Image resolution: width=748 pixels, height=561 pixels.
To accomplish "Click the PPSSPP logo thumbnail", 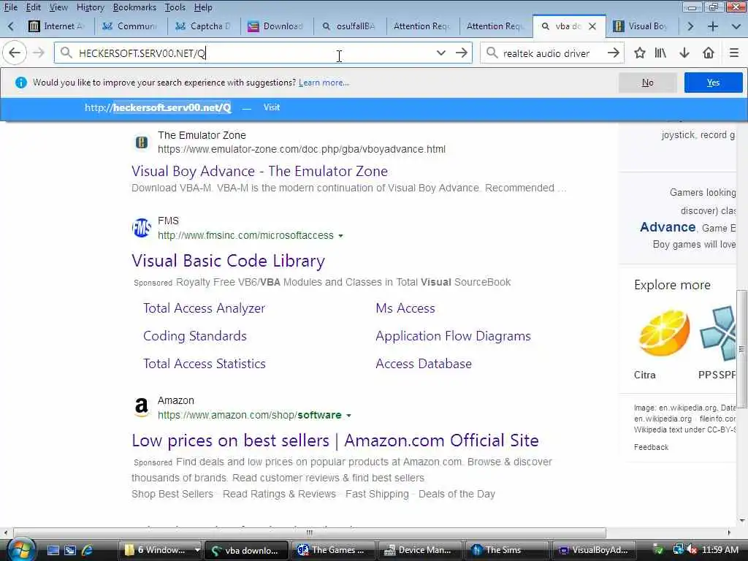I will (719, 333).
